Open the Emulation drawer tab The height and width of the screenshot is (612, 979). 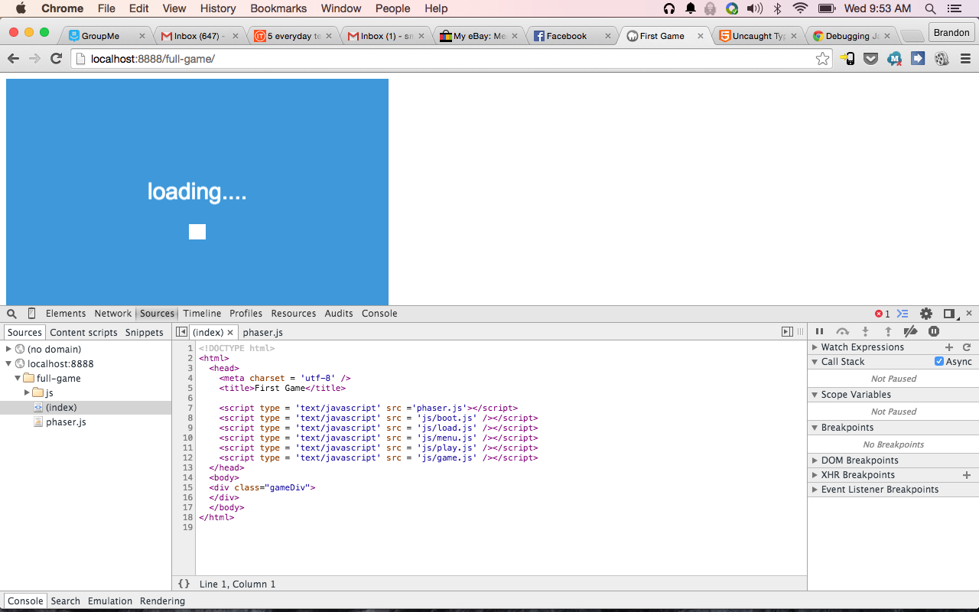(x=110, y=601)
